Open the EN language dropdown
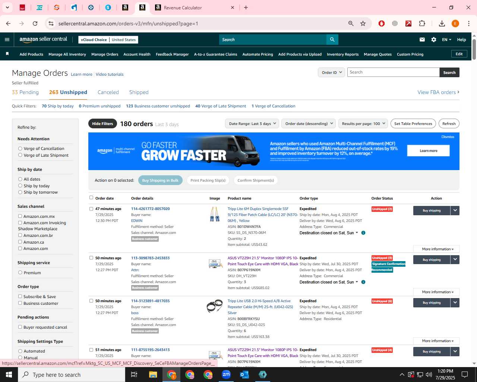 pos(446,40)
